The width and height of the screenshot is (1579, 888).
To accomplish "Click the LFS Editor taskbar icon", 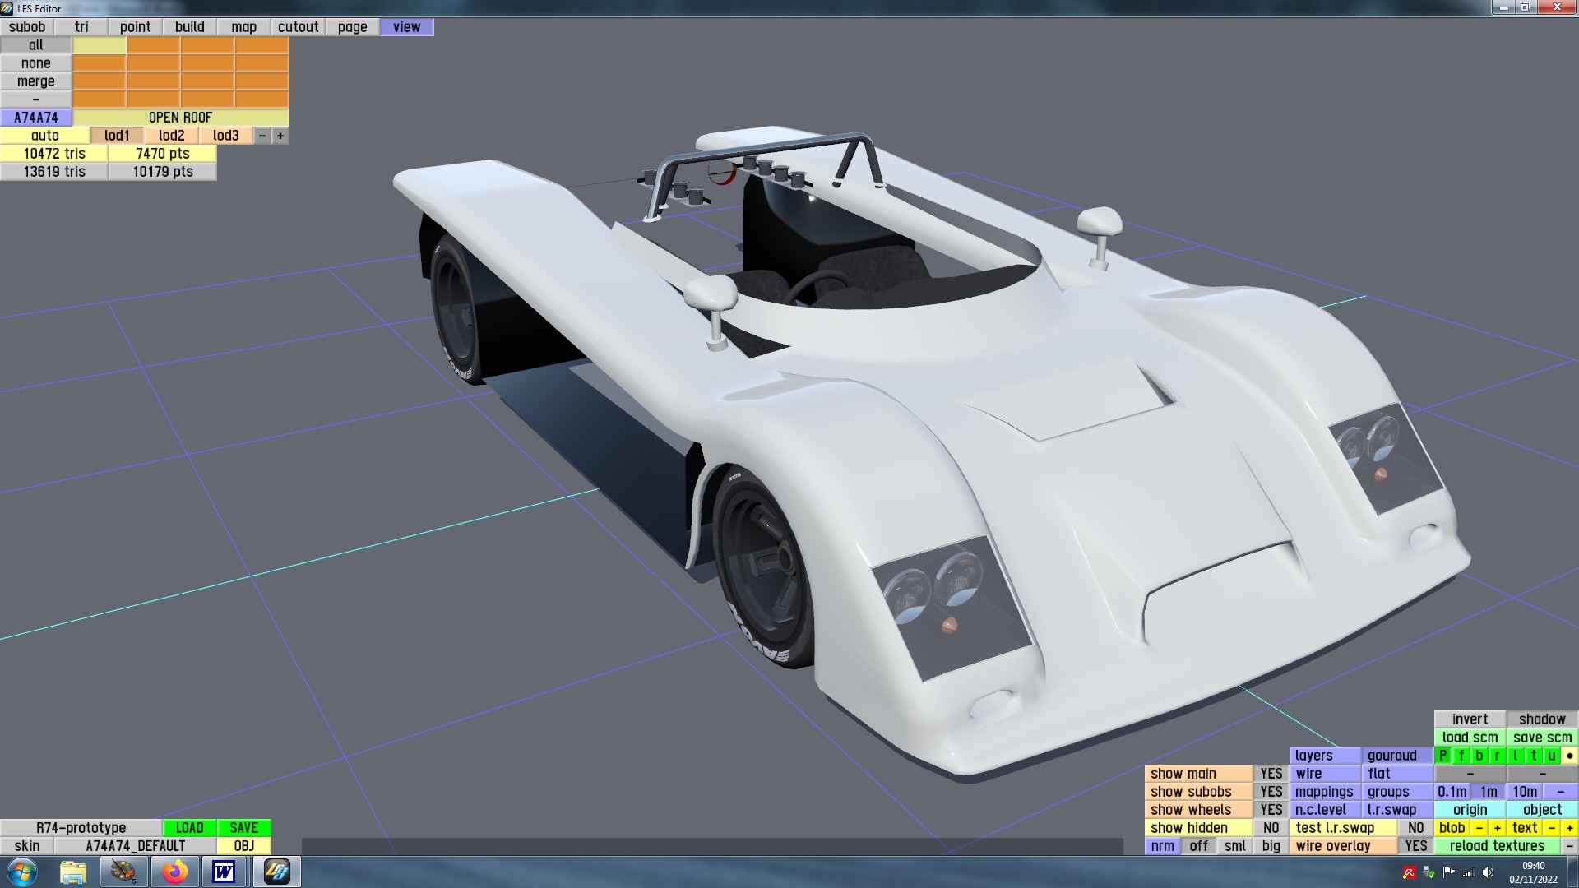I will click(x=277, y=872).
